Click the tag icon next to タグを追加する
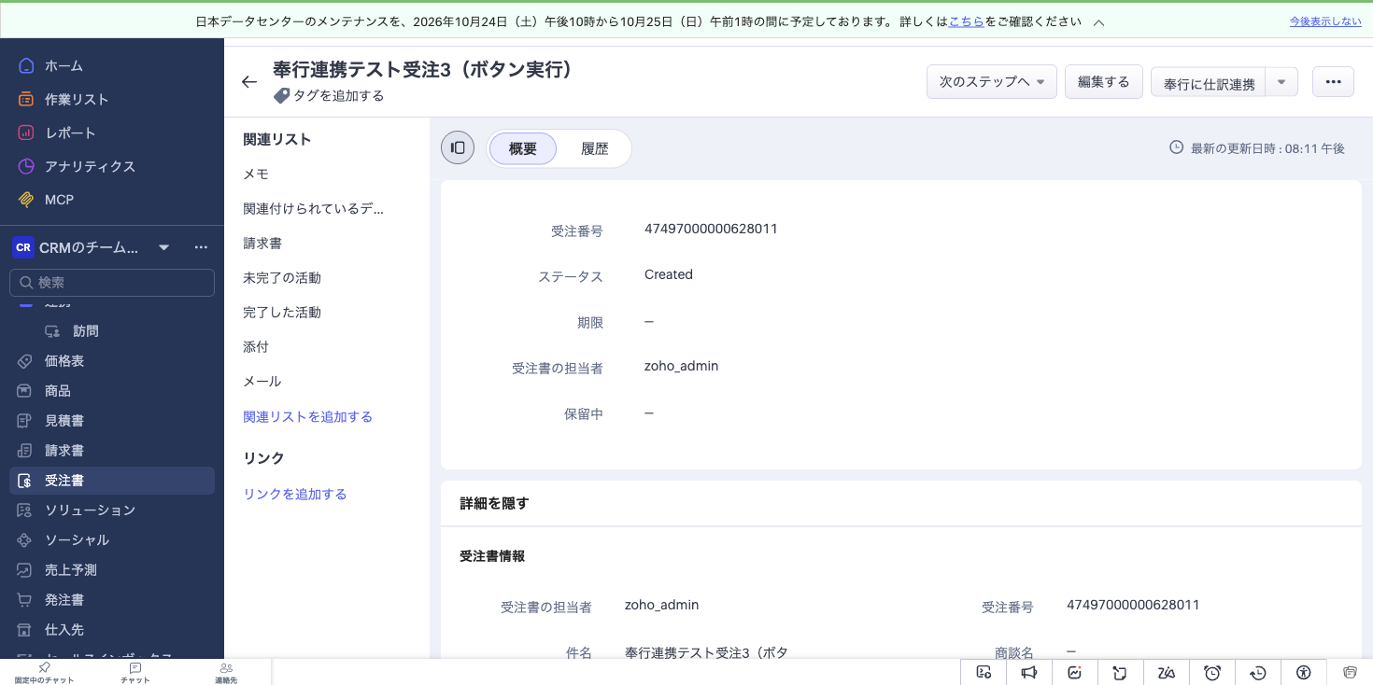 click(281, 95)
